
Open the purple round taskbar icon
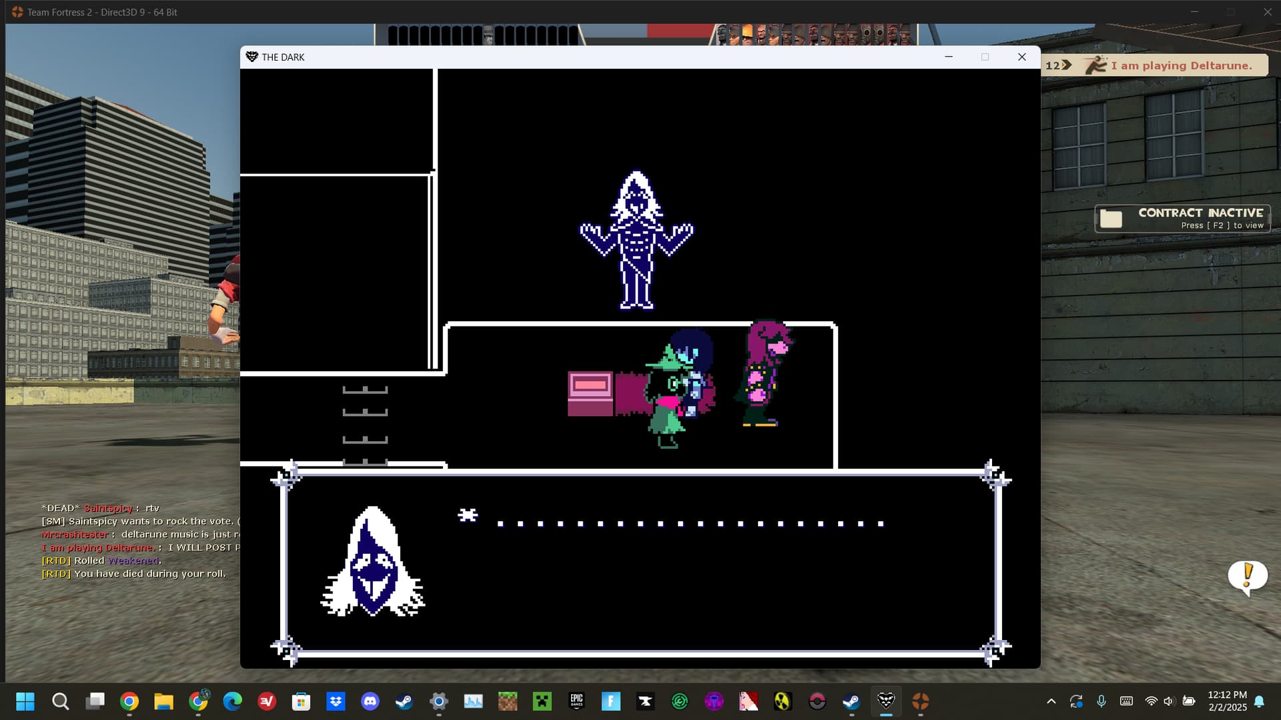tap(714, 701)
